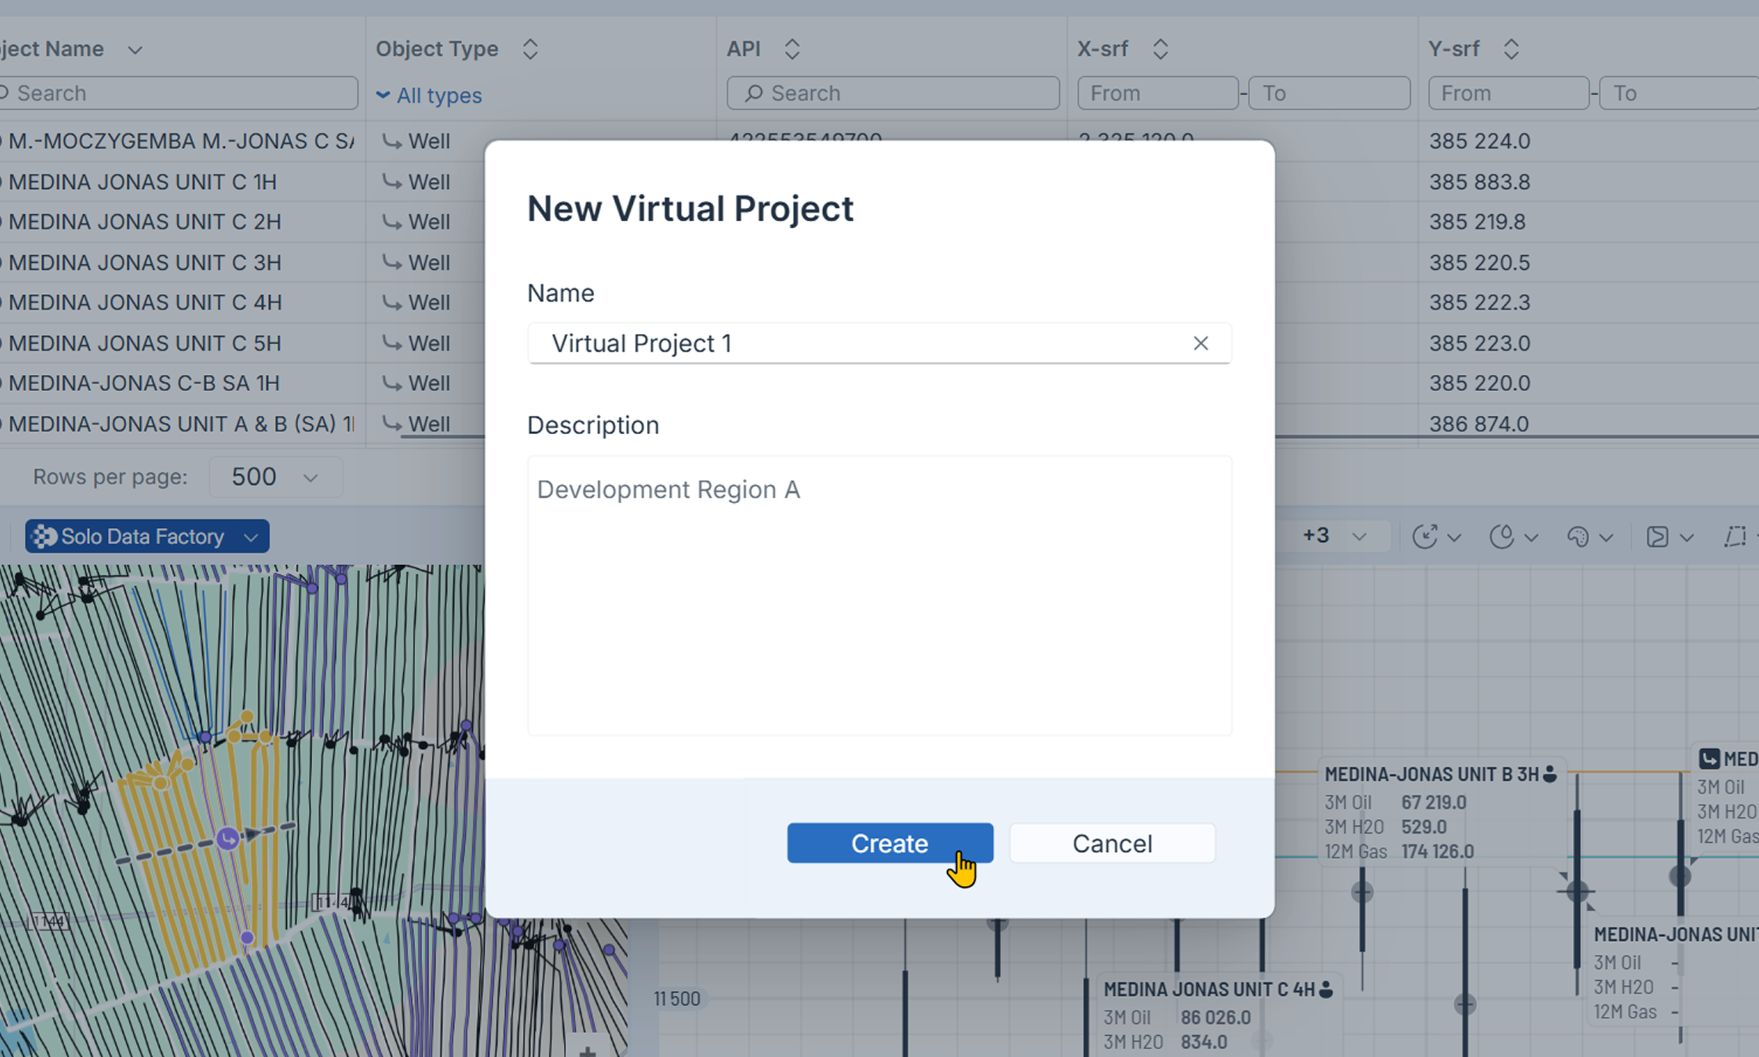Open the fluid droplet chart icon
This screenshot has width=1759, height=1057.
pyautogui.click(x=1502, y=536)
